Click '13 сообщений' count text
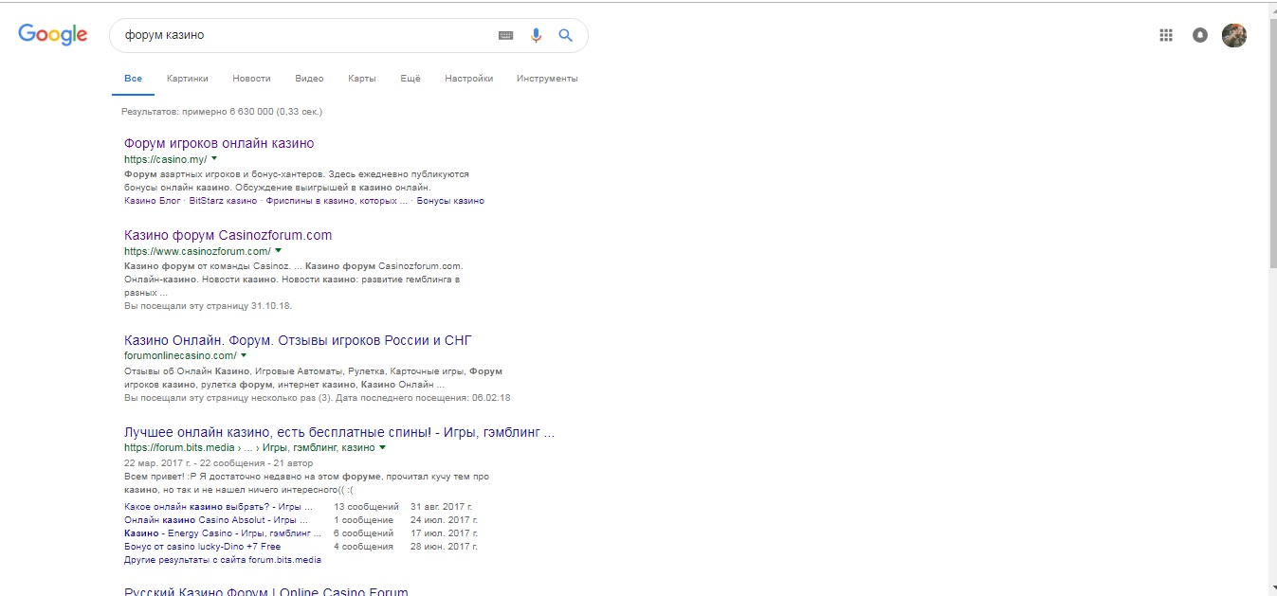Image resolution: width=1277 pixels, height=596 pixels. 366,507
